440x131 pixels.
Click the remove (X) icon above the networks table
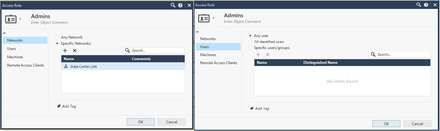pyautogui.click(x=75, y=51)
